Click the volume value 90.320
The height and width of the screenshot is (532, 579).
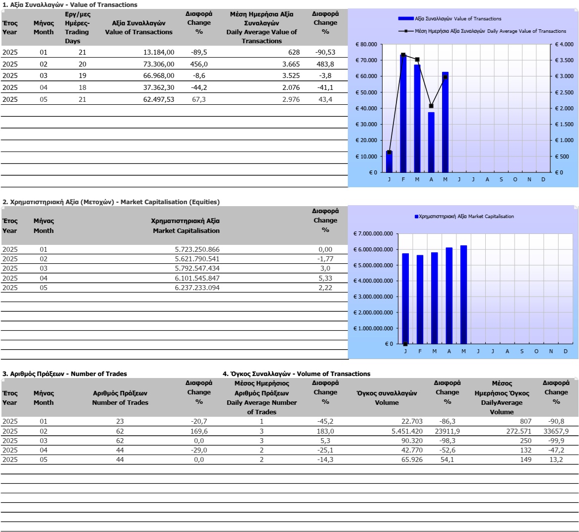[x=412, y=441]
